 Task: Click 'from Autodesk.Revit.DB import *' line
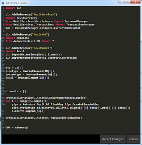pyautogui.click(x=30, y=41)
